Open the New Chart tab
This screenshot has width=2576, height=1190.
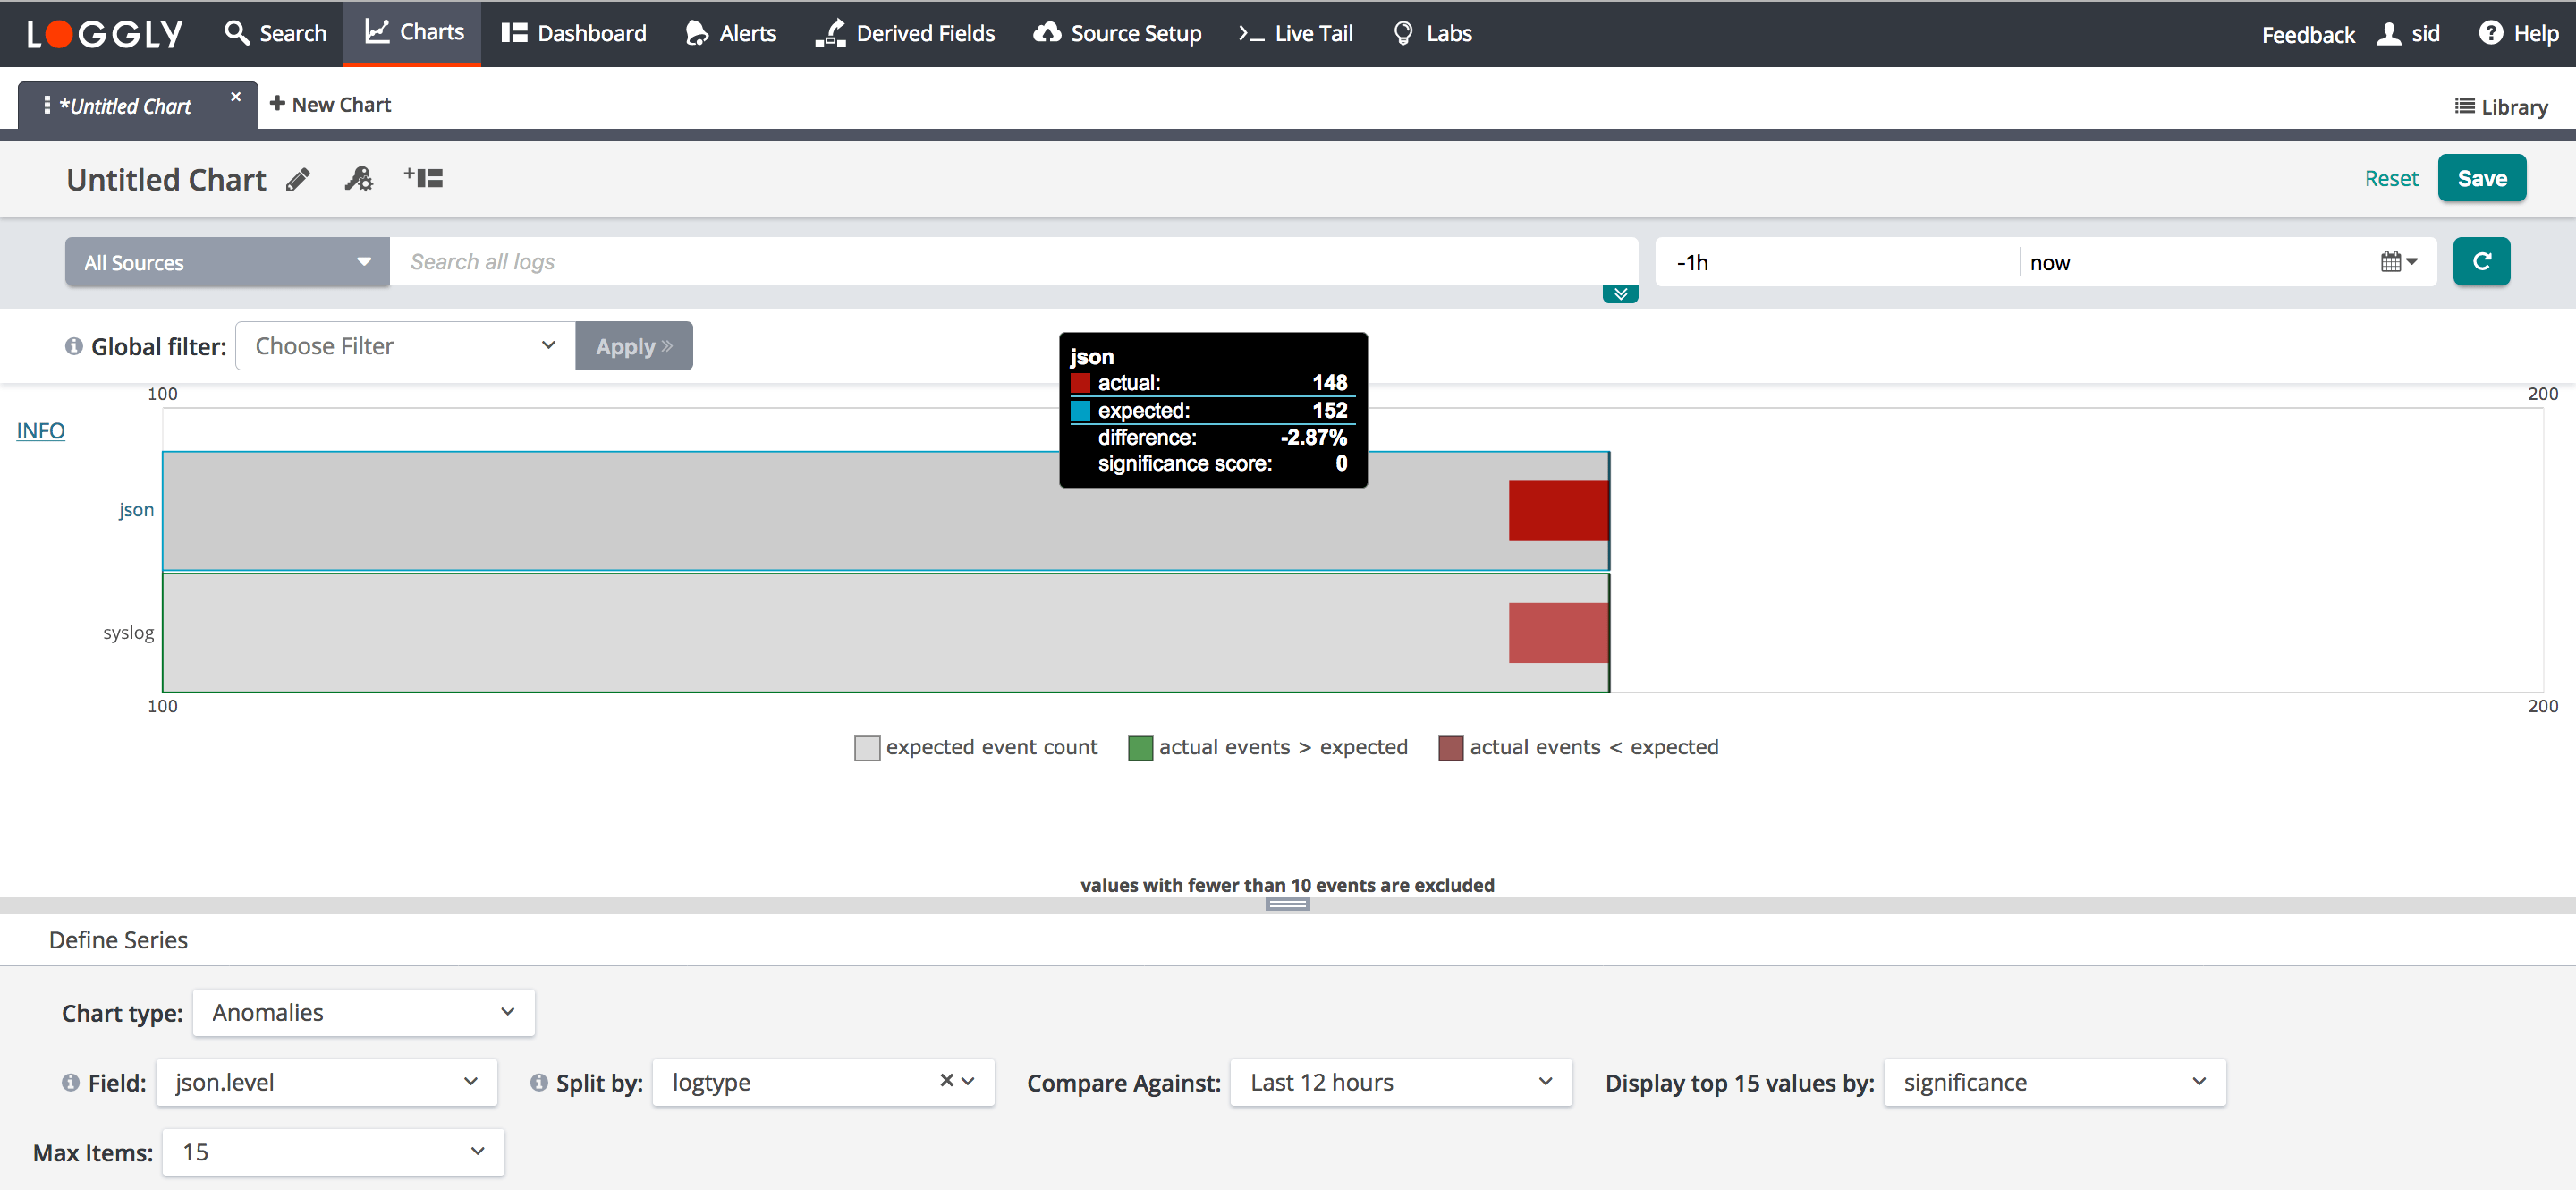[330, 105]
